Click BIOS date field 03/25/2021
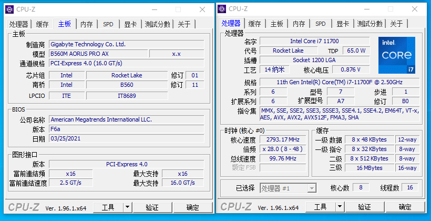 pos(127,138)
